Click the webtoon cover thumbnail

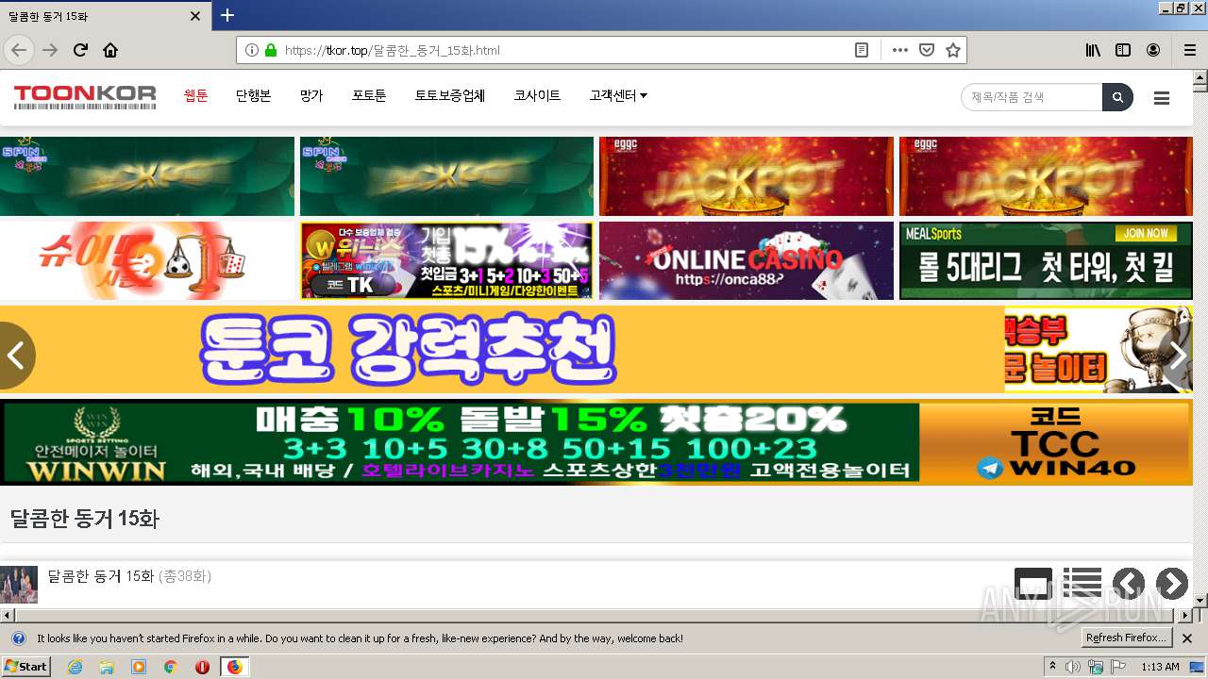point(19,585)
